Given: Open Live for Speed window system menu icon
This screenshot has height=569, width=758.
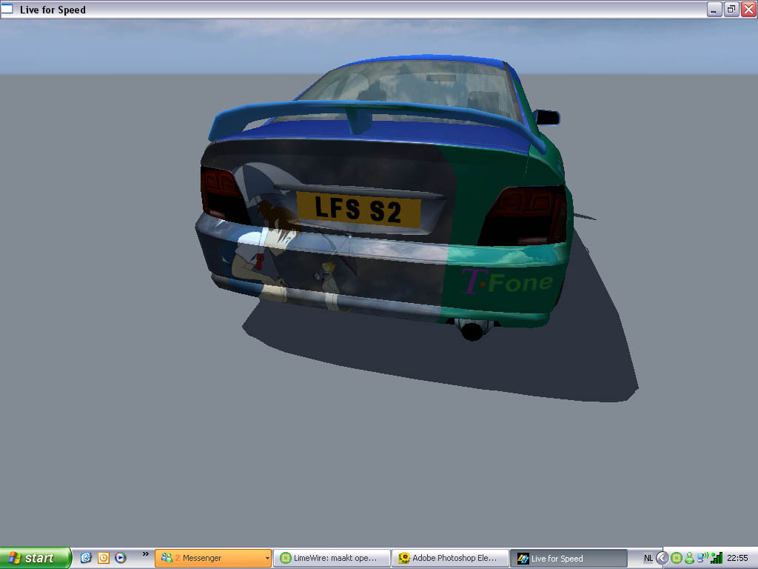Looking at the screenshot, I should click(x=7, y=9).
